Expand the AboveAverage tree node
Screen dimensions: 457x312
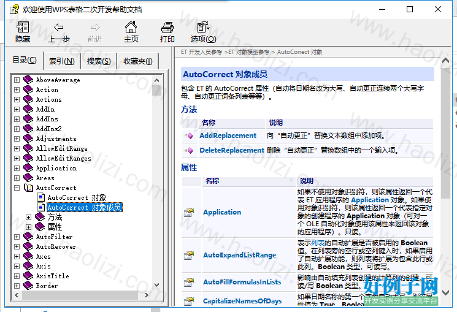pyautogui.click(x=17, y=80)
